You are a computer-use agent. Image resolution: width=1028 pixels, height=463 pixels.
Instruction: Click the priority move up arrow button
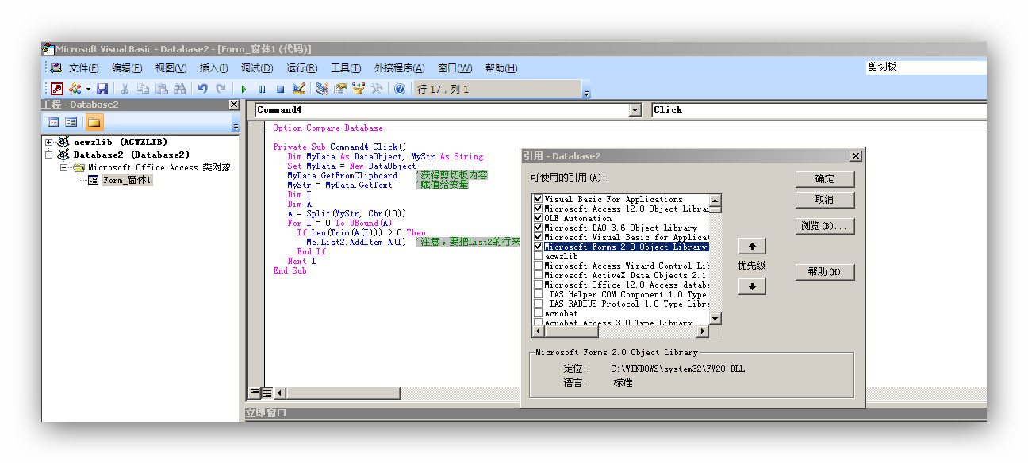(751, 246)
